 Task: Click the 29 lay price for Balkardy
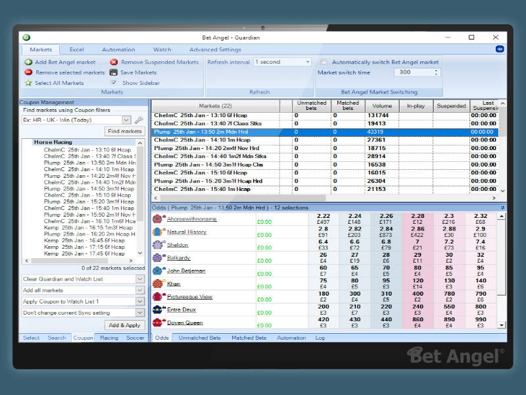(x=418, y=257)
